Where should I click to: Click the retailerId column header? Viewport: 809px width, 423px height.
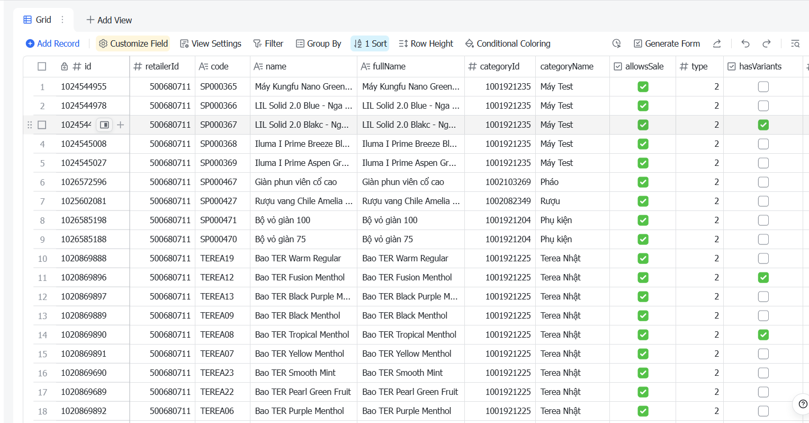[x=163, y=66]
